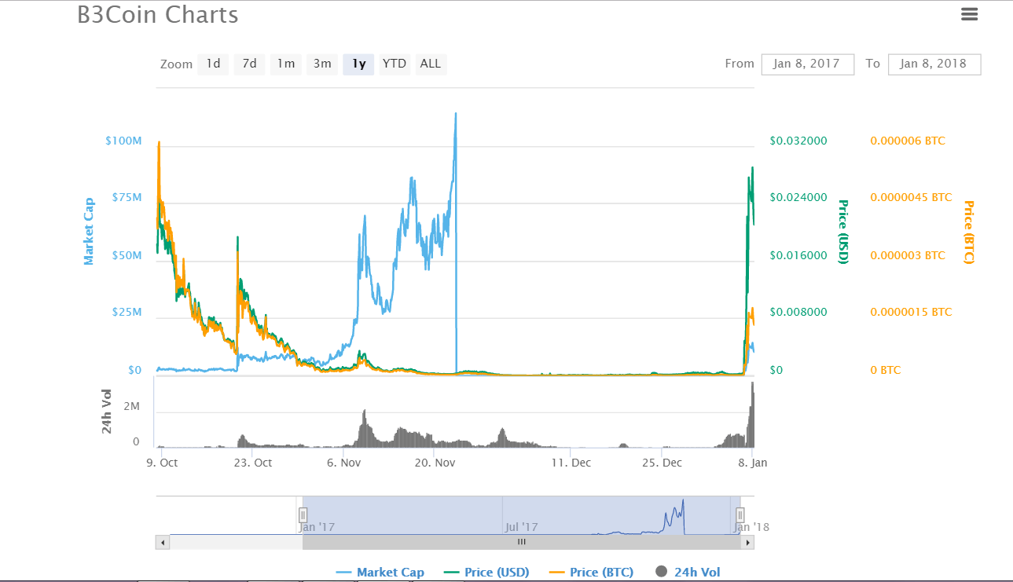Click the $0.016000 USD price axis label
1013x582 pixels.
pyautogui.click(x=798, y=255)
